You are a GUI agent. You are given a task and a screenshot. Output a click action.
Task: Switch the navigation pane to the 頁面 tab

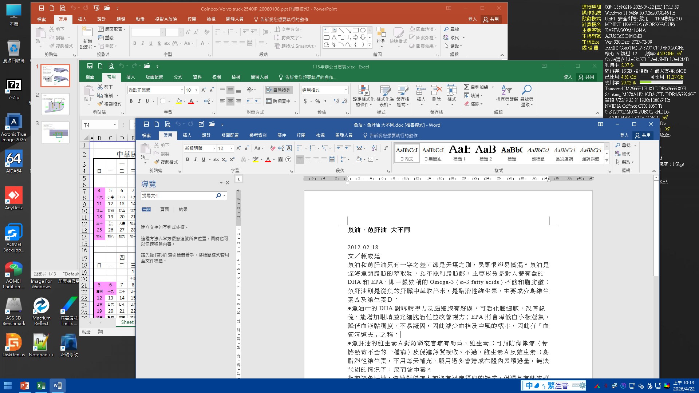164,209
